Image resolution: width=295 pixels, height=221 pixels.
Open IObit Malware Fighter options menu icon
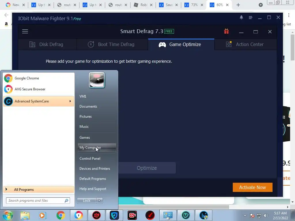click(x=250, y=18)
